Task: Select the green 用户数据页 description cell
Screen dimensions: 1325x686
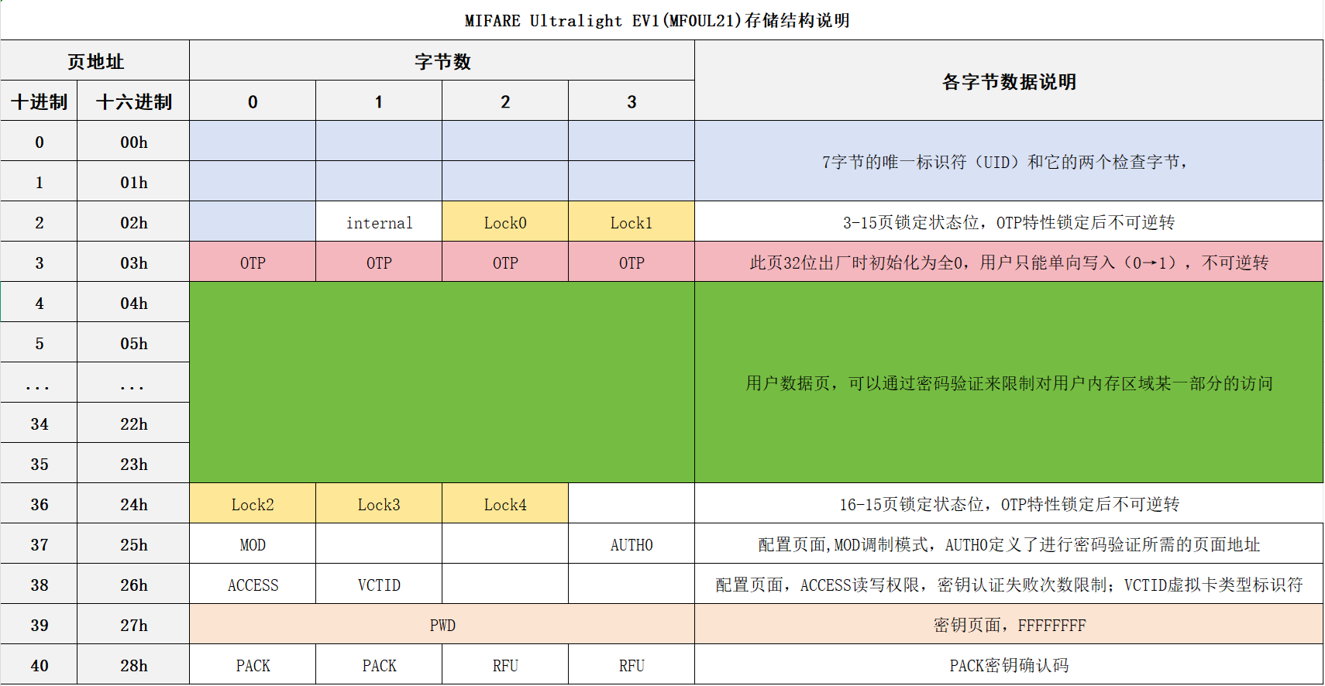Action: point(1008,382)
